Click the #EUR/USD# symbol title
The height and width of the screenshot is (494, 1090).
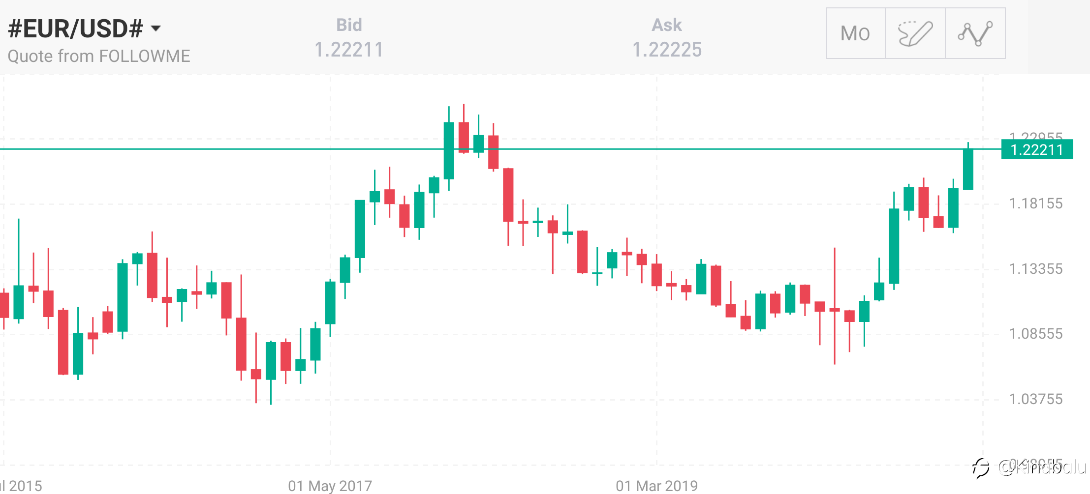pos(76,29)
